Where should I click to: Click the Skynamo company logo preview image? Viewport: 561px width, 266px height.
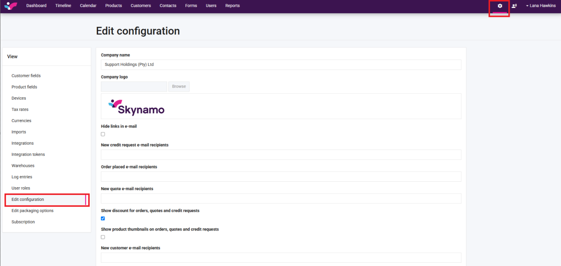(x=136, y=107)
